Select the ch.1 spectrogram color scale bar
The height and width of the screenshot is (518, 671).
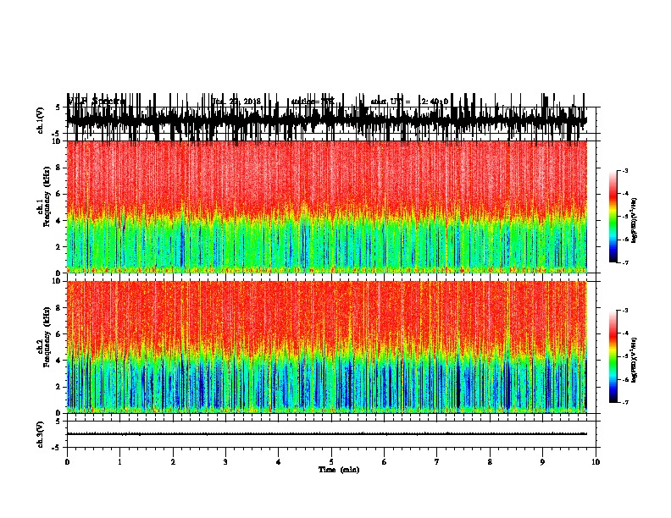(x=613, y=217)
